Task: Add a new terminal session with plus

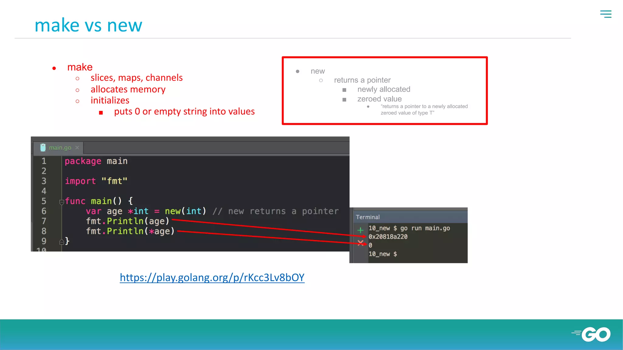Action: coord(360,230)
